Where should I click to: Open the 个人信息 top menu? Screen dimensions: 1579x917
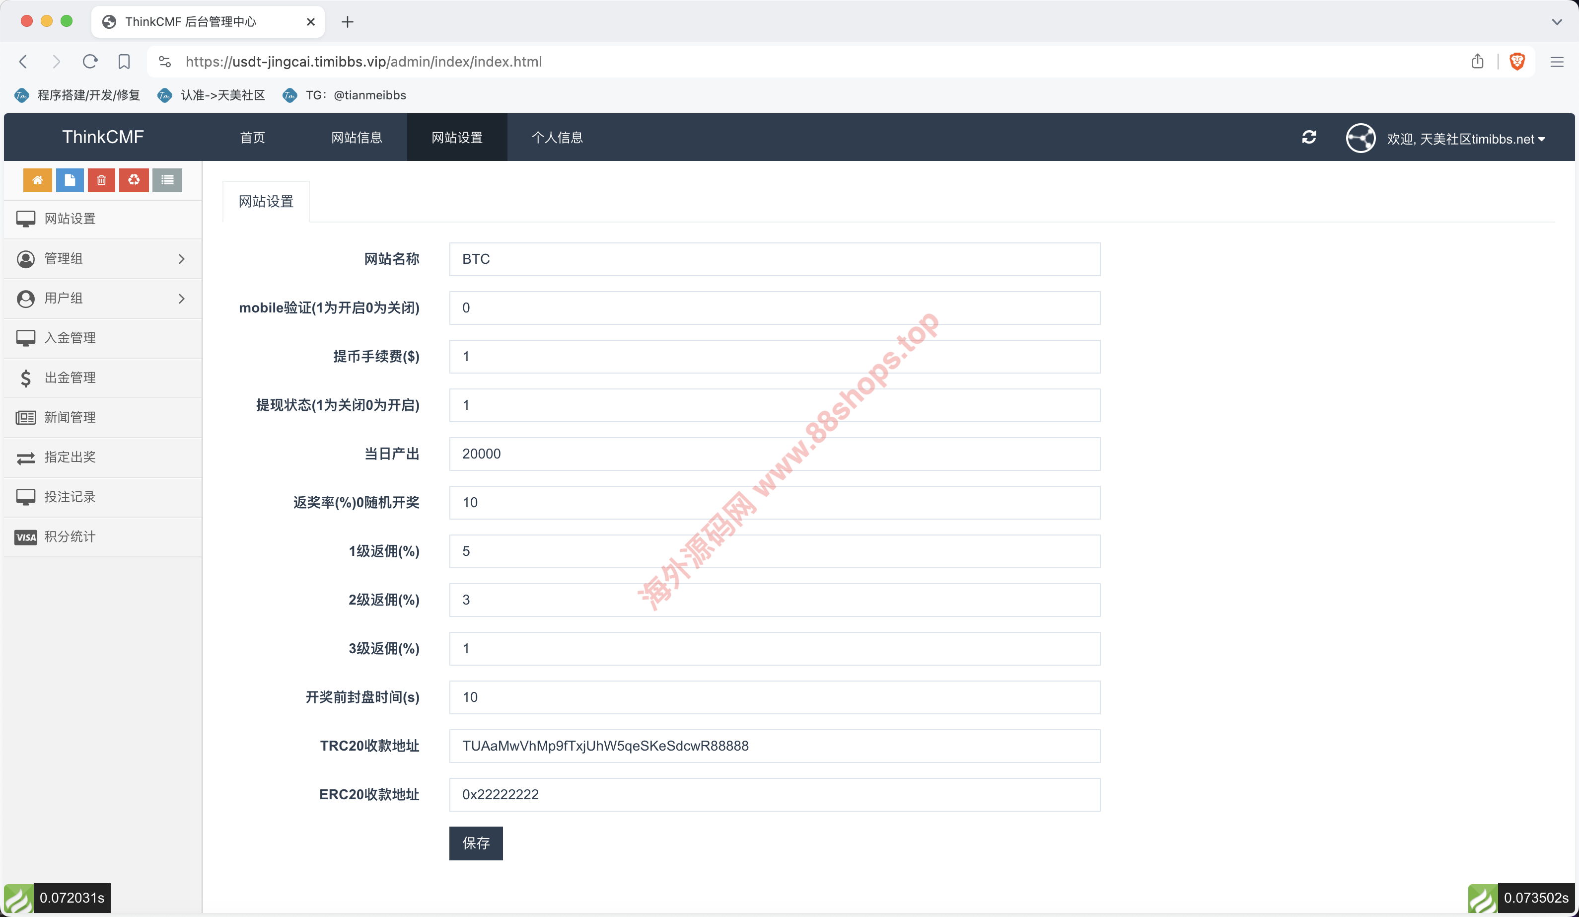(557, 137)
